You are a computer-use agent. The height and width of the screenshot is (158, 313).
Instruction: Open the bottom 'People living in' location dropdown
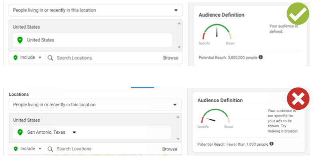[95, 105]
